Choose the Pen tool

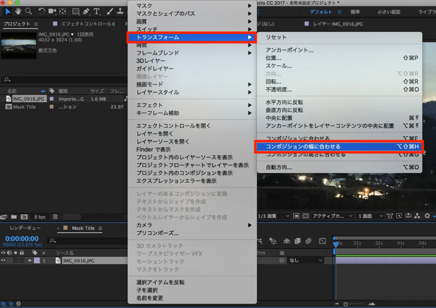pyautogui.click(x=86, y=11)
